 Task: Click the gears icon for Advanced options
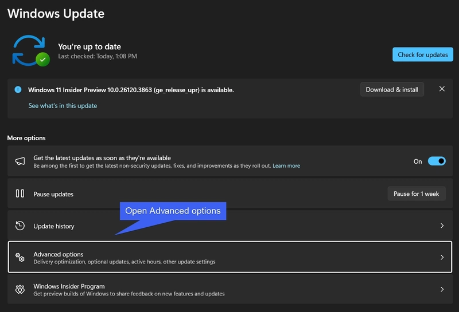[x=20, y=258]
